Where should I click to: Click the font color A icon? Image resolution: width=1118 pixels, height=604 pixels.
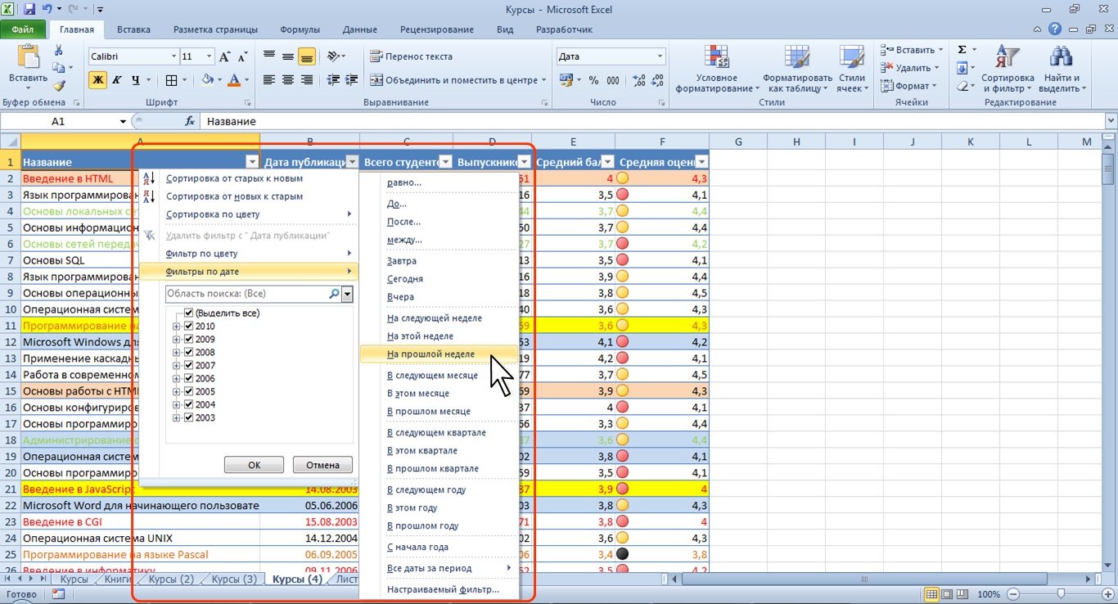pyautogui.click(x=234, y=80)
